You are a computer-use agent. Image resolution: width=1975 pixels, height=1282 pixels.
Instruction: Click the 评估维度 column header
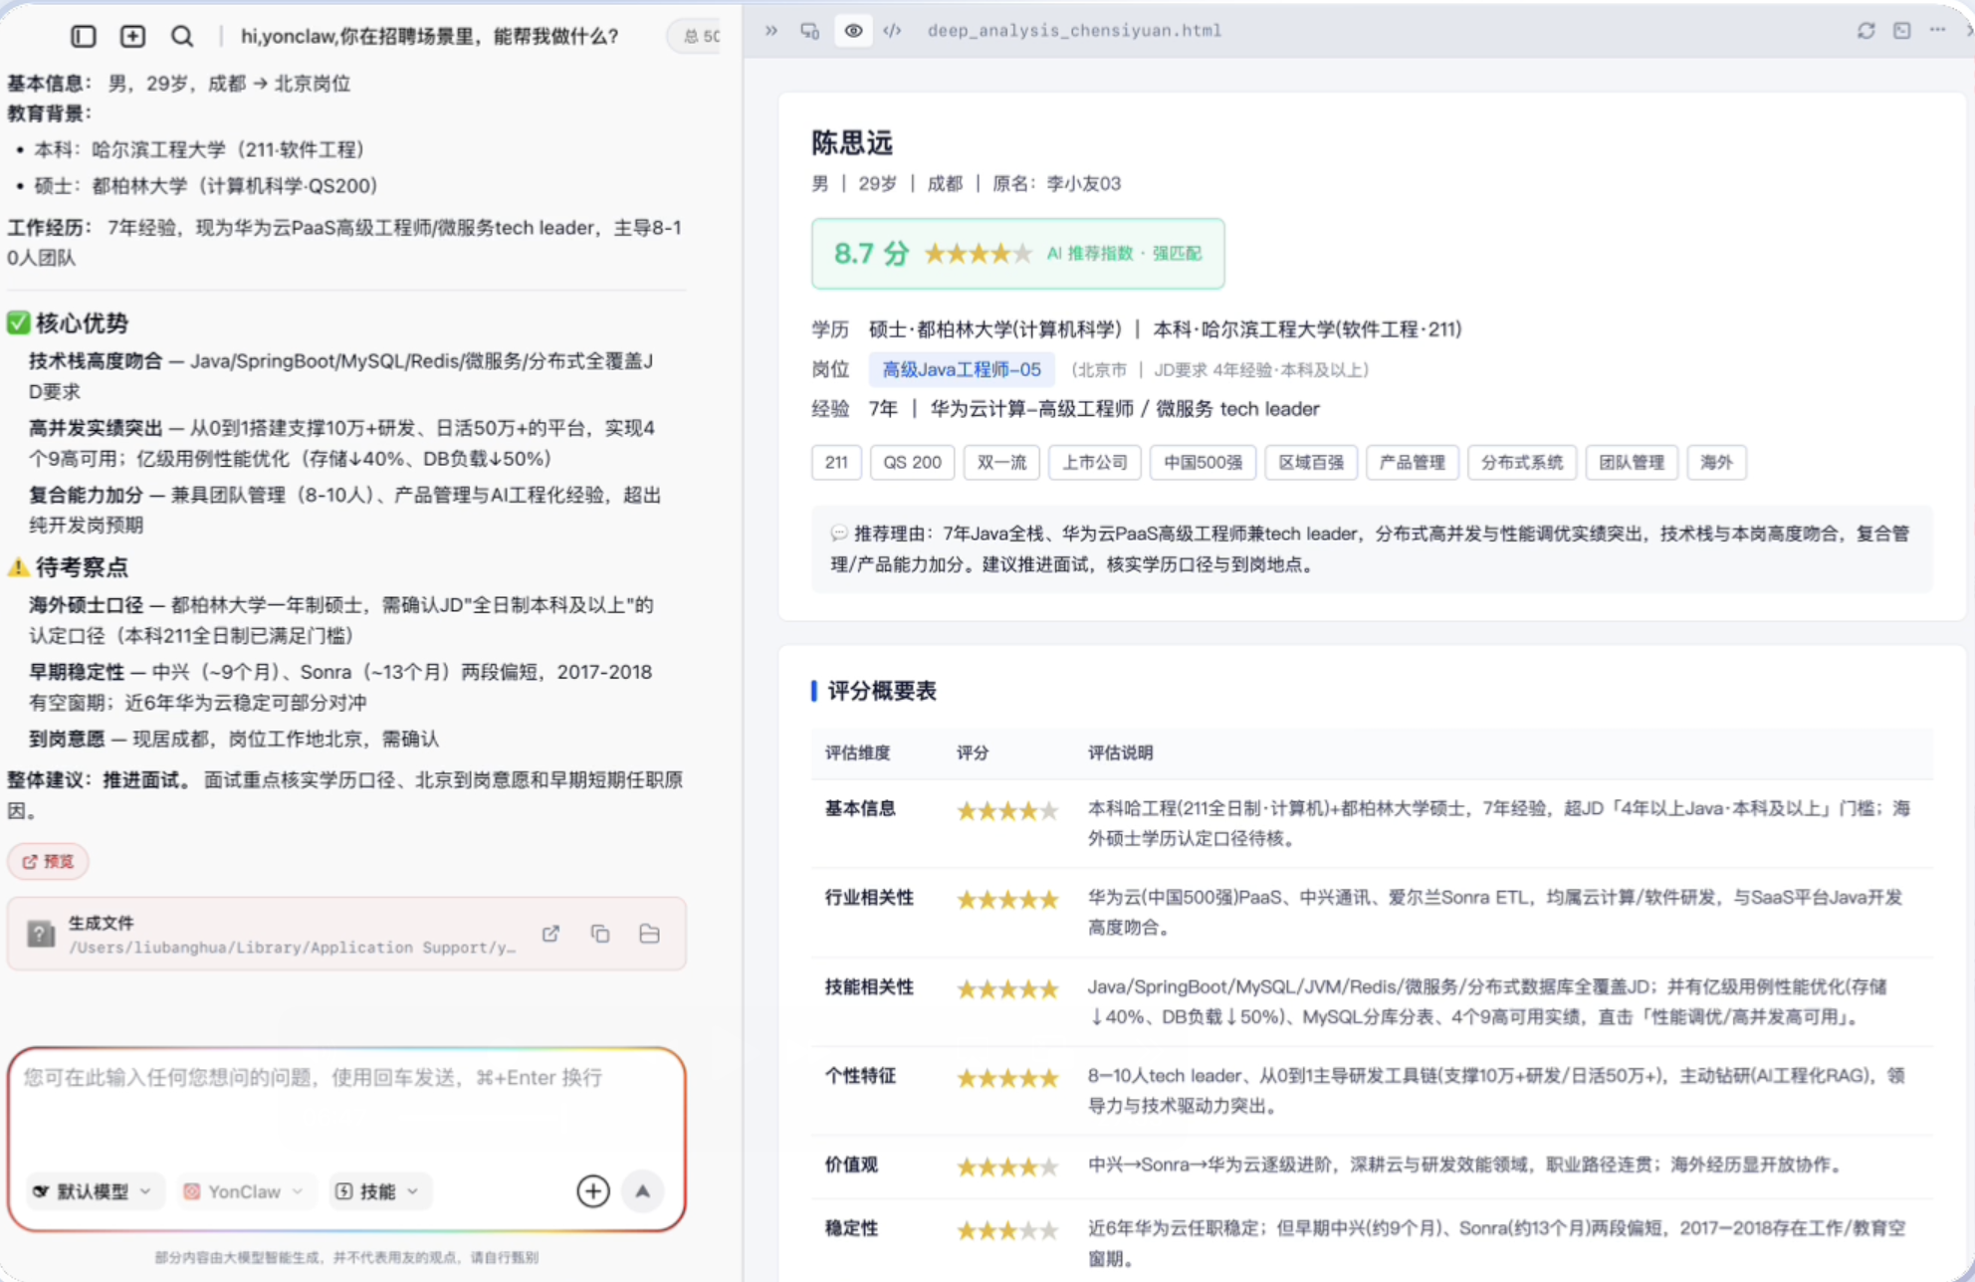pos(858,753)
